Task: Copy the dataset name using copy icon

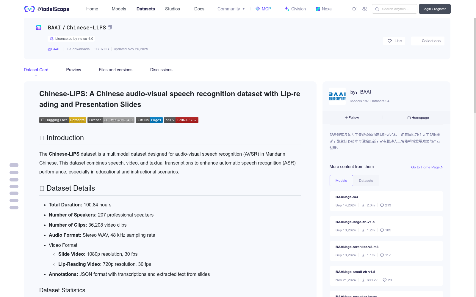Action: (x=110, y=27)
